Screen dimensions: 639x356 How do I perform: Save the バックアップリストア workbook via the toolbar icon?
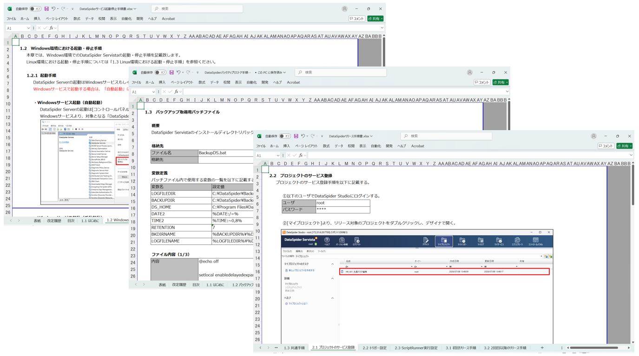tap(171, 73)
